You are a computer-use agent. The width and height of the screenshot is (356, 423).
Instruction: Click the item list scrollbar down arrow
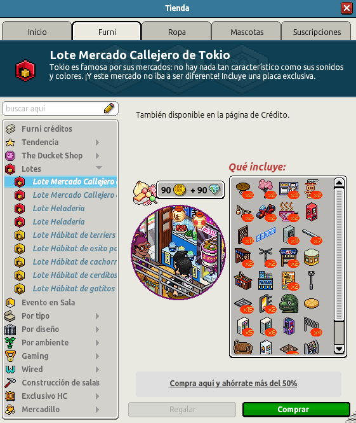[339, 349]
